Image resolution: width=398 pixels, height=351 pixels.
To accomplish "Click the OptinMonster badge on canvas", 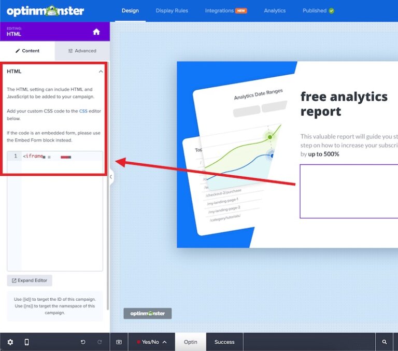I will (148, 313).
